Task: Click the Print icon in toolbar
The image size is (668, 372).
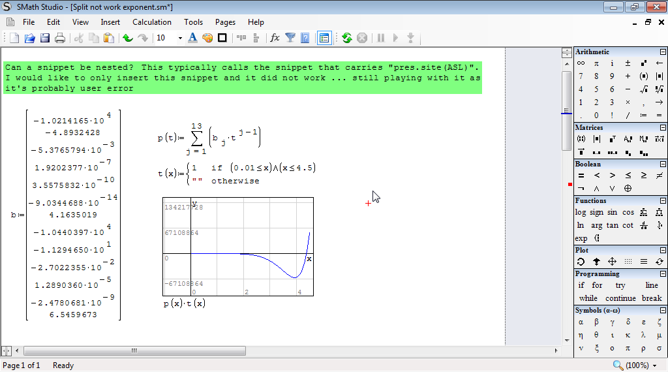Action: 60,38
